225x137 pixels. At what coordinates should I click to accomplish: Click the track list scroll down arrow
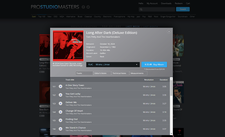[171, 134]
